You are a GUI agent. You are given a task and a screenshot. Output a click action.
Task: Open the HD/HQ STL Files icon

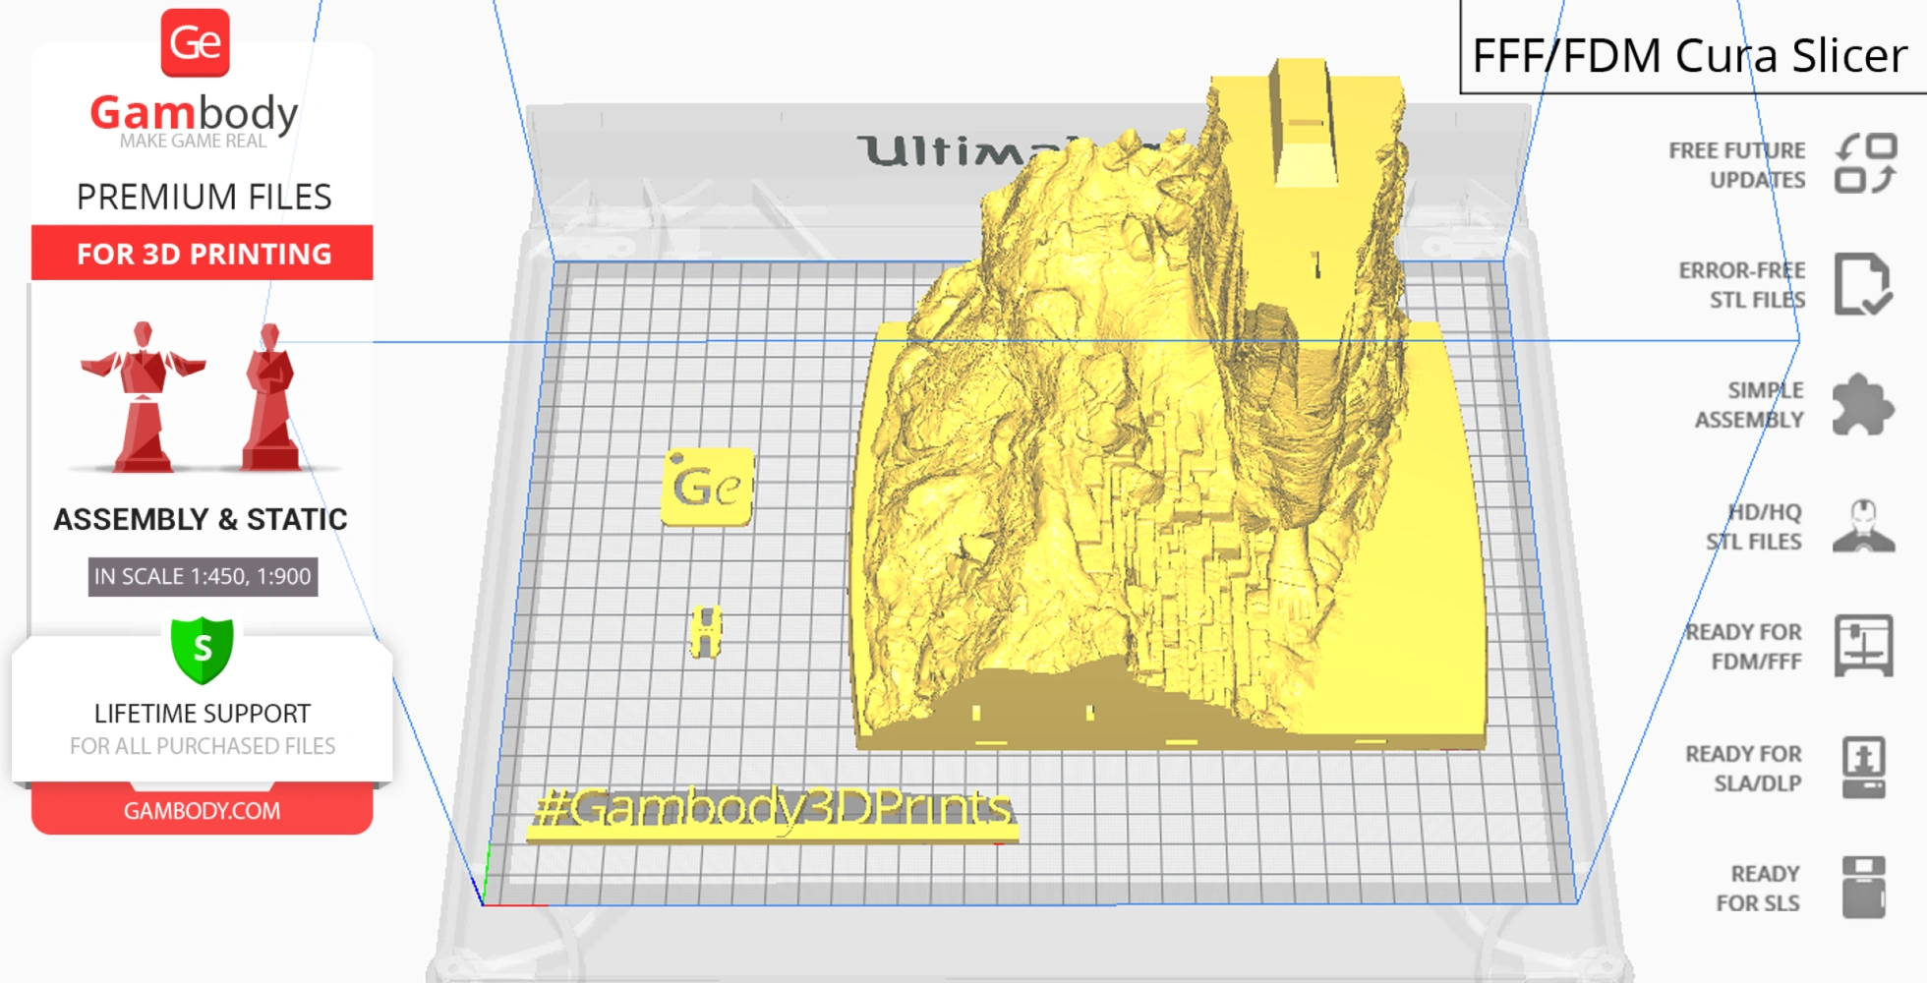tap(1863, 526)
